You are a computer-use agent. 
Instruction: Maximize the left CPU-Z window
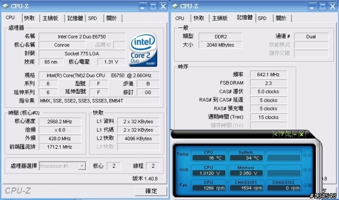click(x=153, y=6)
